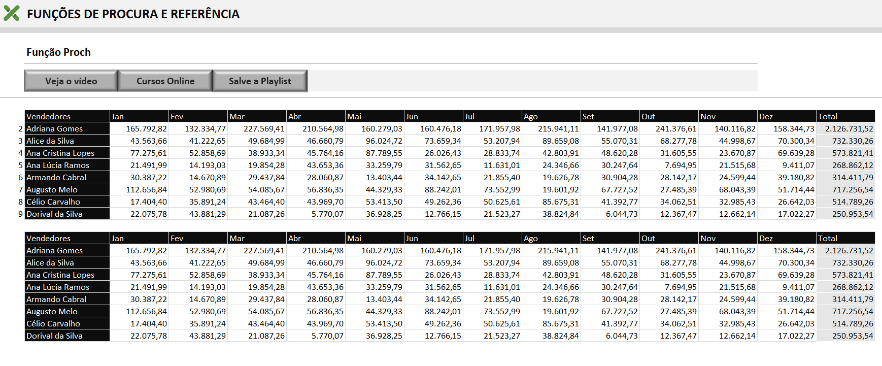
Task: Select cell 7.694,95 in row 5
Action: coord(669,165)
